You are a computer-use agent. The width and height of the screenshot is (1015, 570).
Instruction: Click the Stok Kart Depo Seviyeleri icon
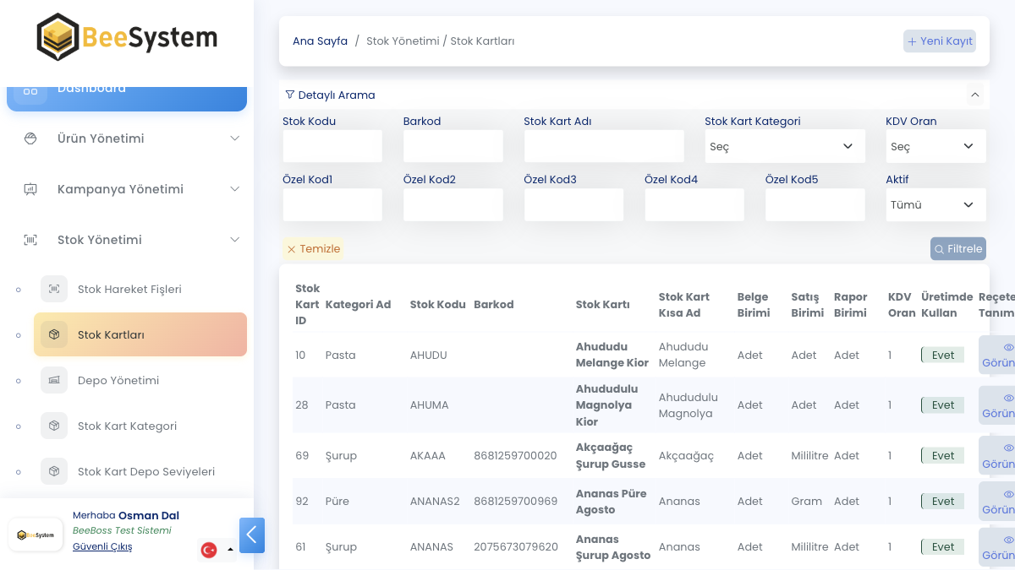(x=54, y=471)
